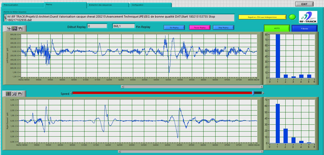This screenshot has width=324, height=155.
Task: Click the Début Replay input field
Action: [x=97, y=26]
